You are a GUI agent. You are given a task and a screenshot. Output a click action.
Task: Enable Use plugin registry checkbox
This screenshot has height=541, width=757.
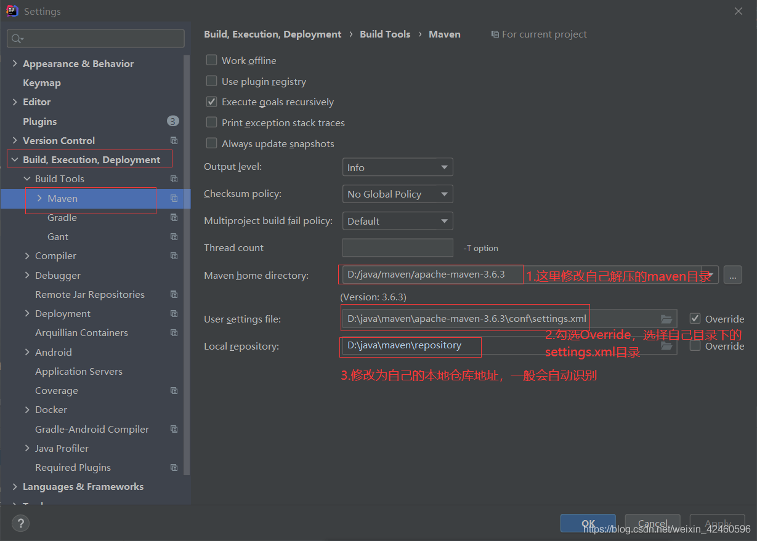point(211,81)
